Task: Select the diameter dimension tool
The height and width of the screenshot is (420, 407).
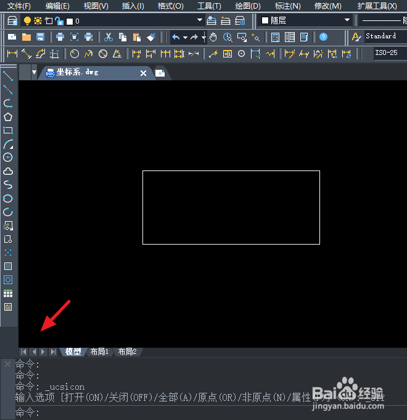Action: [x=103, y=54]
